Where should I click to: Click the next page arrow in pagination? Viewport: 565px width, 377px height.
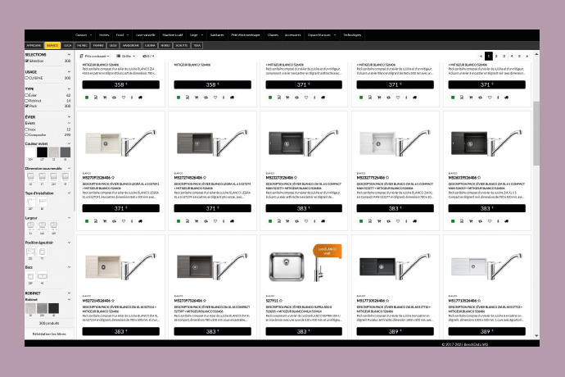pyautogui.click(x=527, y=57)
